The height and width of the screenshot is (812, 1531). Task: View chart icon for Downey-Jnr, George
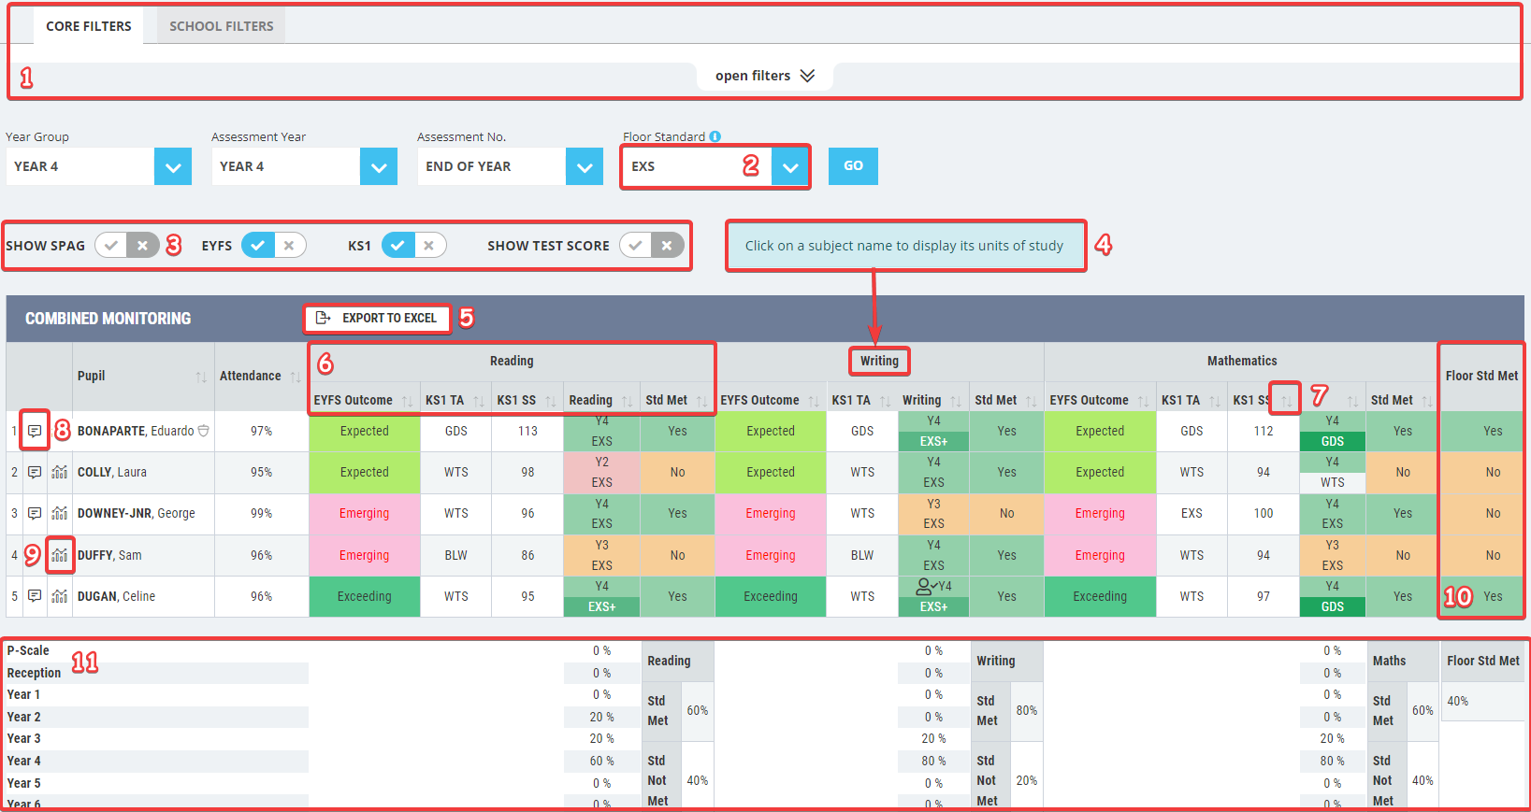[60, 513]
